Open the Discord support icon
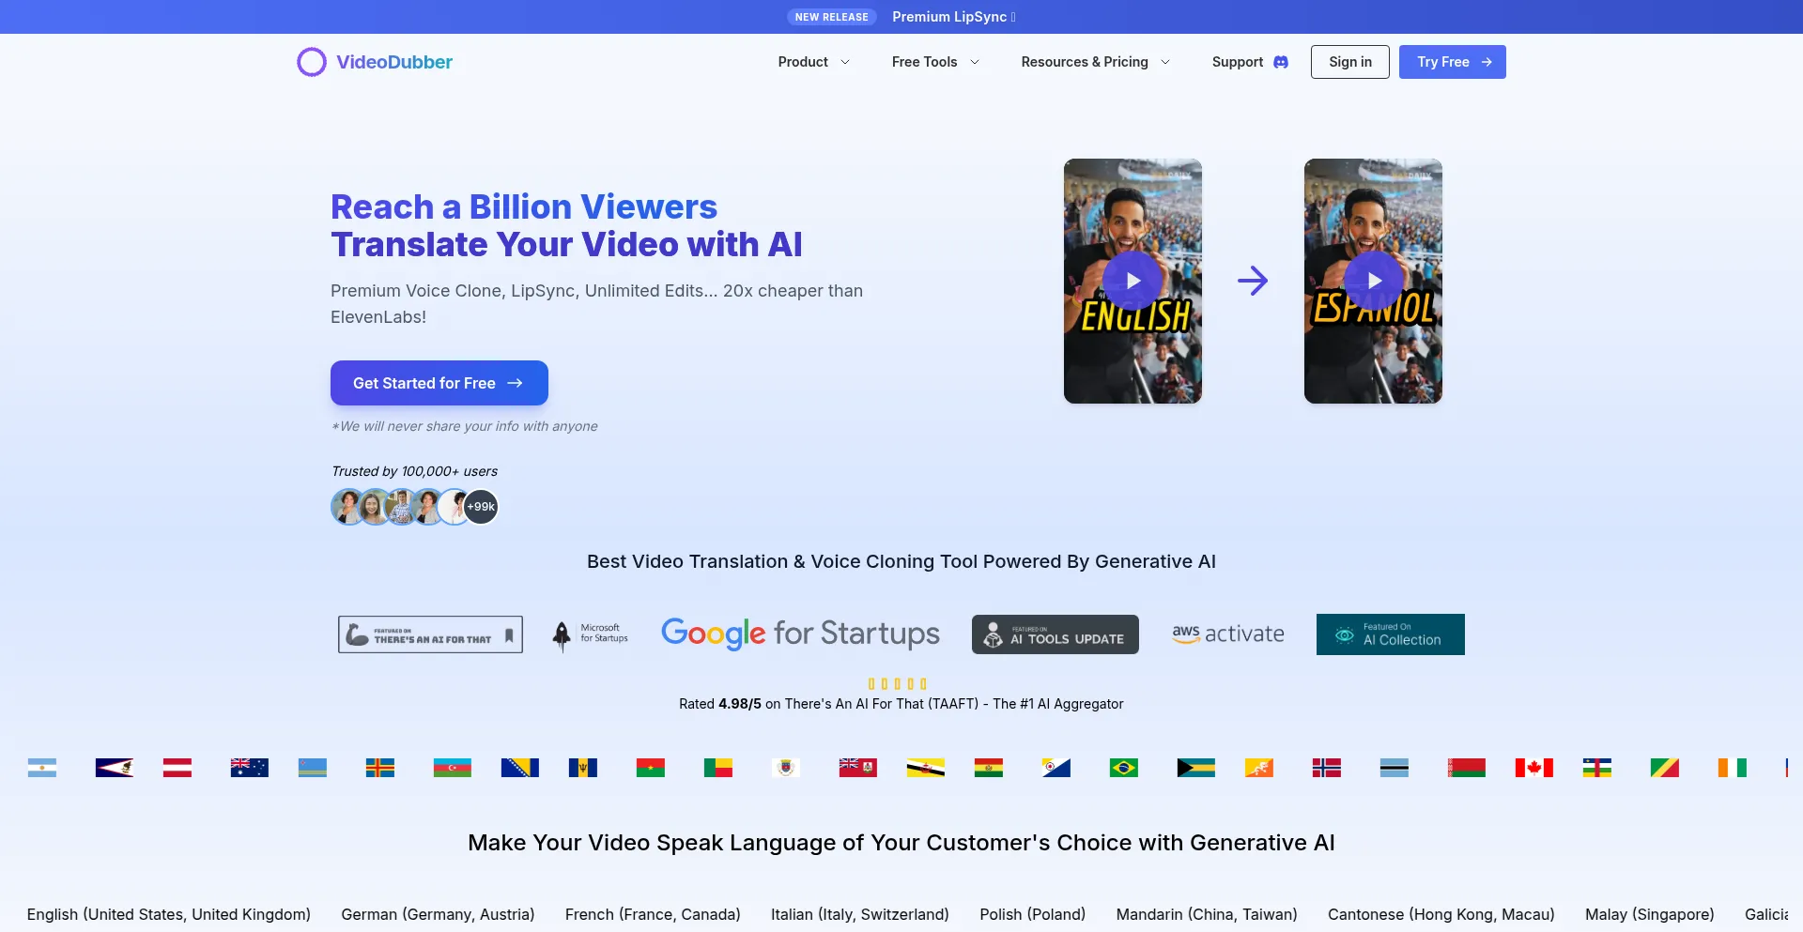Image resolution: width=1803 pixels, height=932 pixels. [1281, 62]
